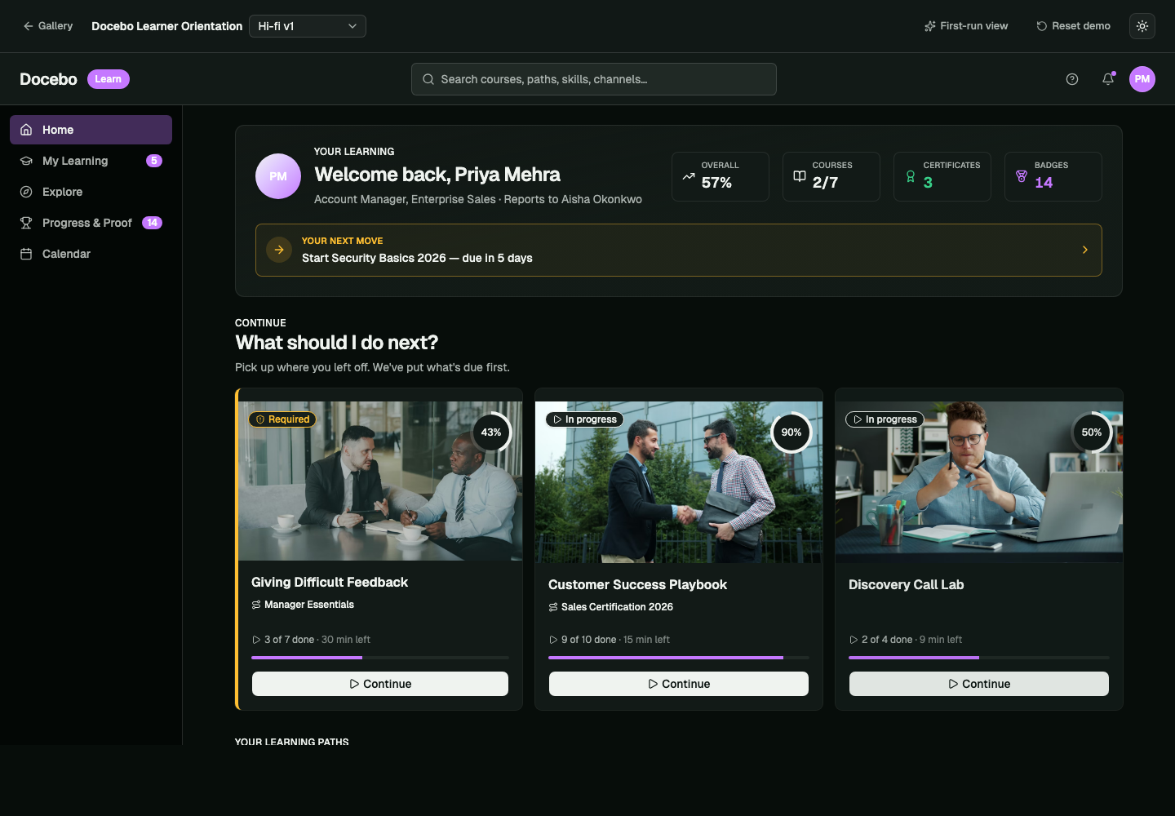This screenshot has width=1175, height=816.
Task: Click the large PM avatar in welcome card
Action: pyautogui.click(x=278, y=176)
